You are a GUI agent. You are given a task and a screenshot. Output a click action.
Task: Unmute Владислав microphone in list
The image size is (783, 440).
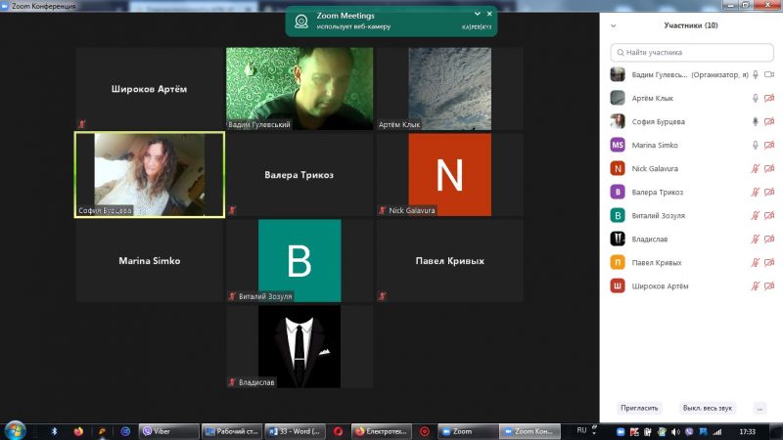tap(756, 239)
